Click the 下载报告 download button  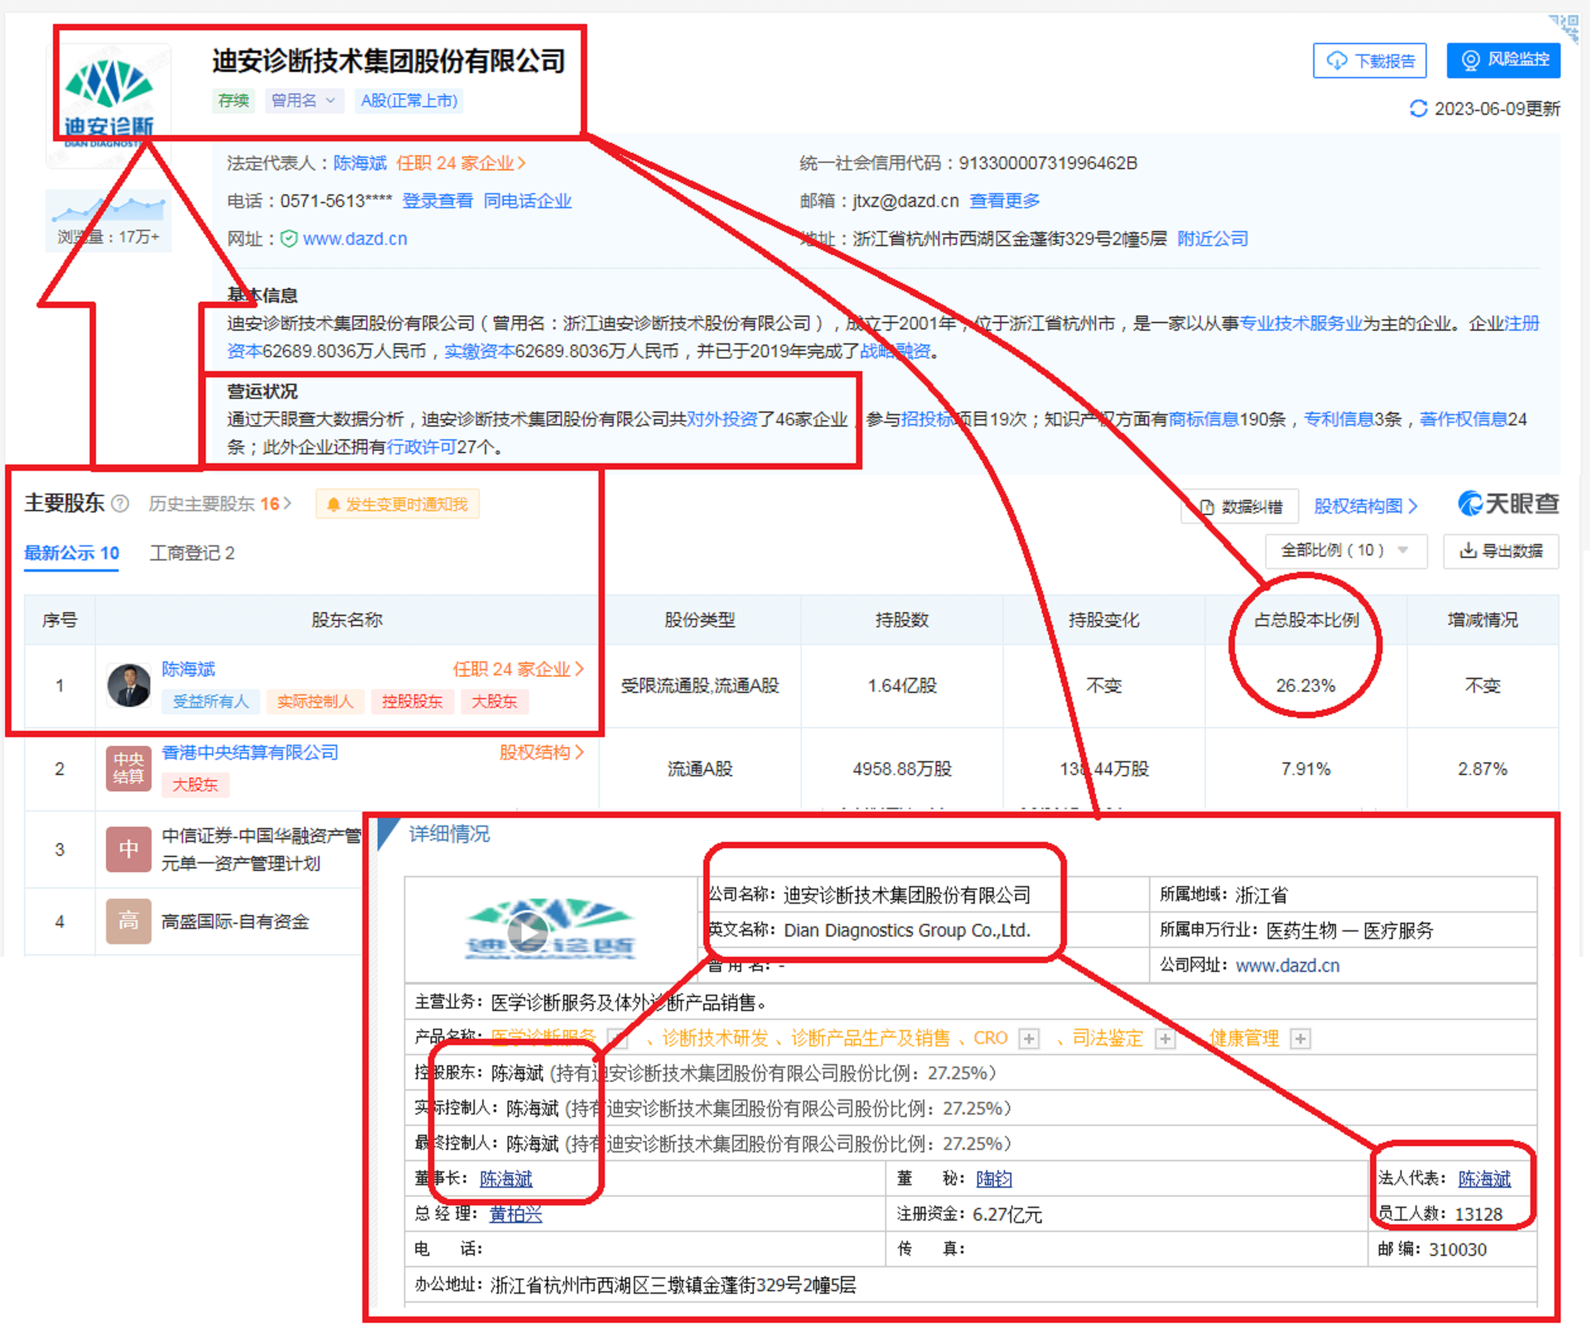1369,60
